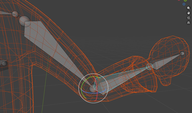Image resolution: width=192 pixels, height=113 pixels.
Task: Click the cyan wrist joint sphere
Action: point(149,66)
